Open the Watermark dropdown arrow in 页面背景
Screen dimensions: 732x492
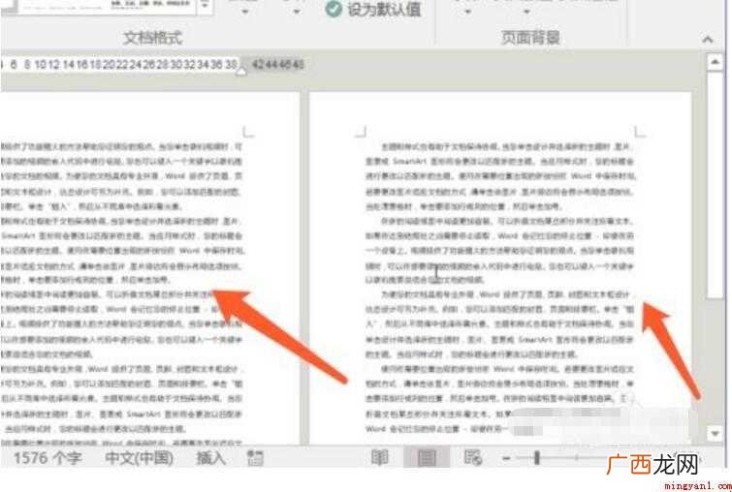point(468,12)
